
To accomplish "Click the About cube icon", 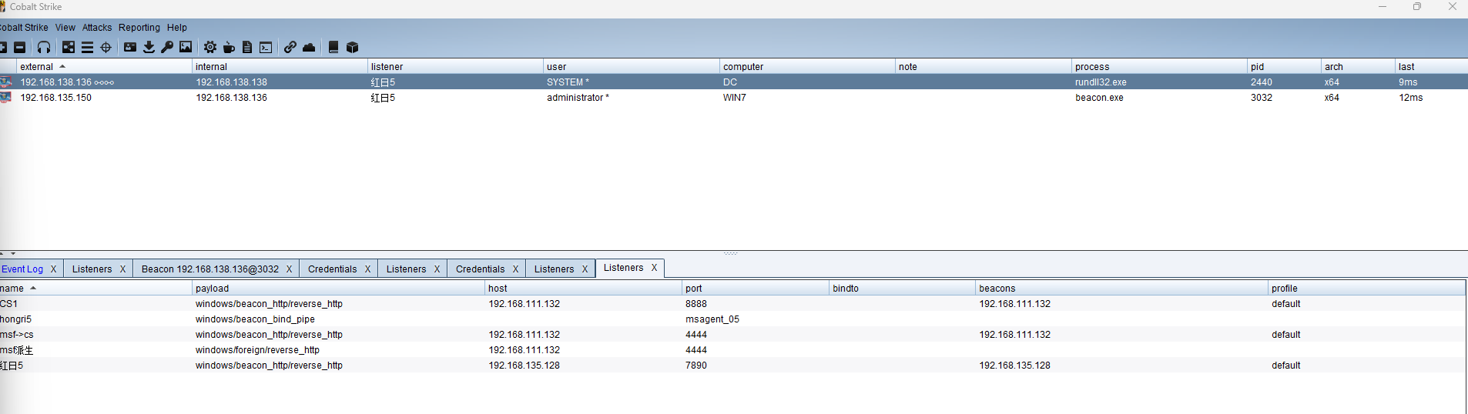I will (352, 48).
